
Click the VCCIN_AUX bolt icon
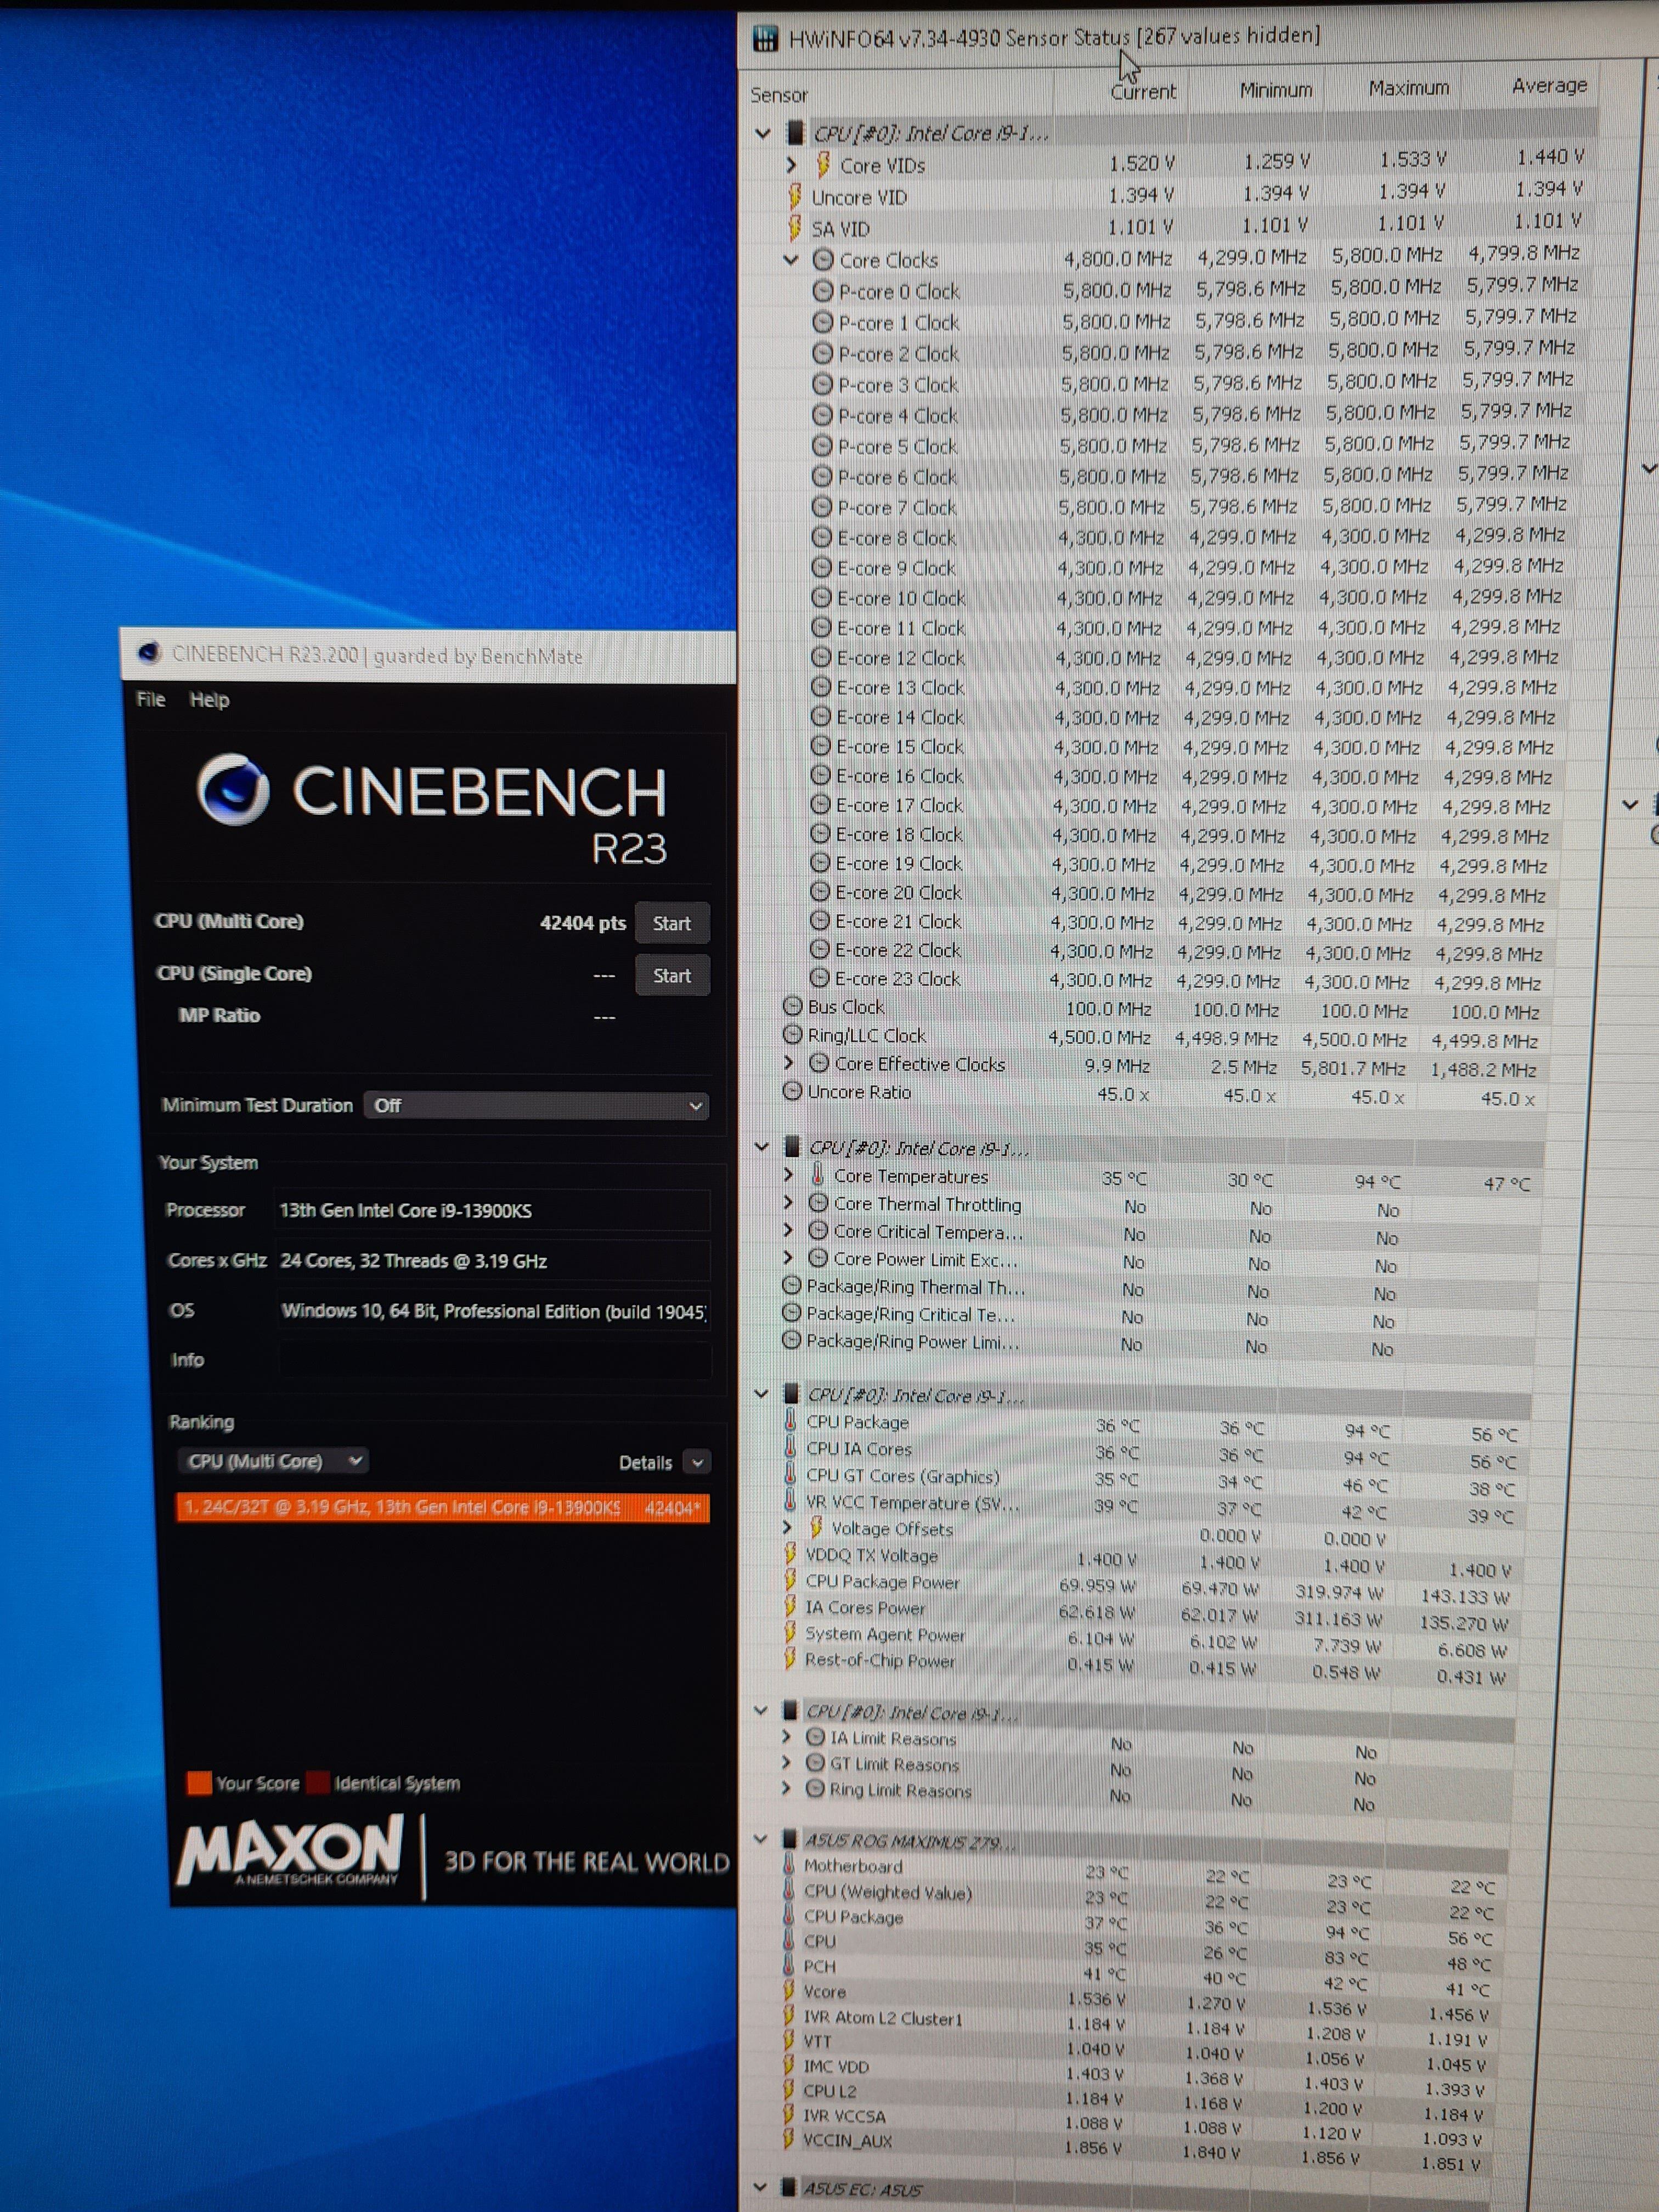tap(788, 2139)
